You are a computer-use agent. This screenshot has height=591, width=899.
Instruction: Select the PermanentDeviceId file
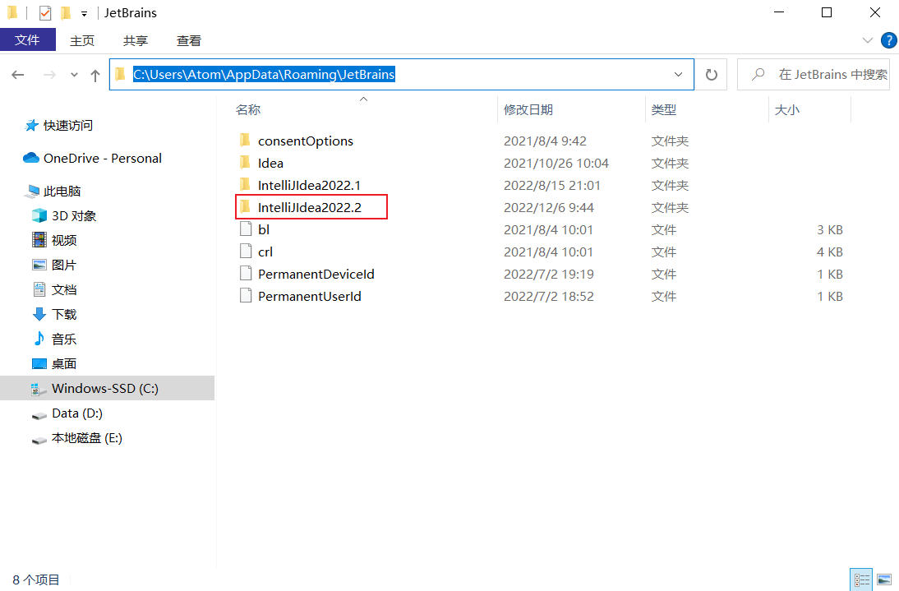click(x=316, y=274)
